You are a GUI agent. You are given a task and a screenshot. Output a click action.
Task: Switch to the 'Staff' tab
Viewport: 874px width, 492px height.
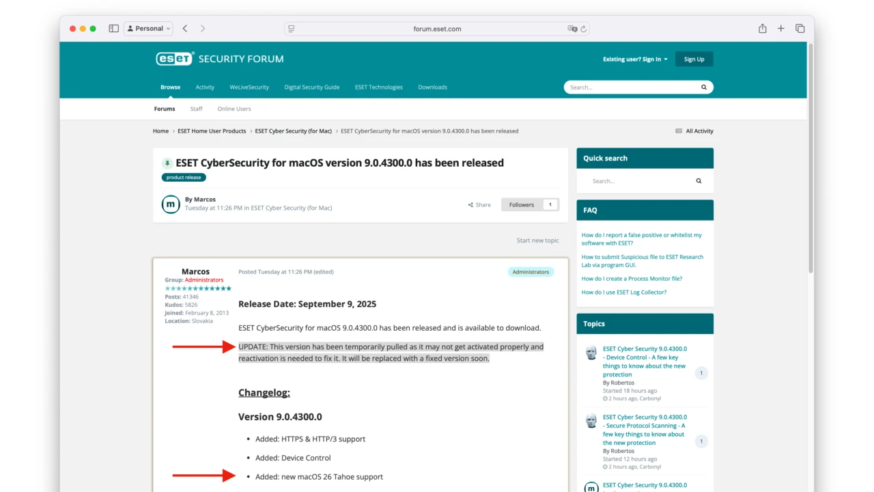click(x=196, y=109)
